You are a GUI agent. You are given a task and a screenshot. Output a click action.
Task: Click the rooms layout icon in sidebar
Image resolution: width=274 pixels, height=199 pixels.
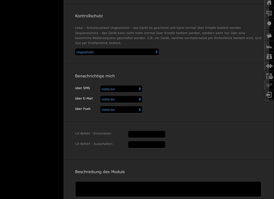click(269, 13)
